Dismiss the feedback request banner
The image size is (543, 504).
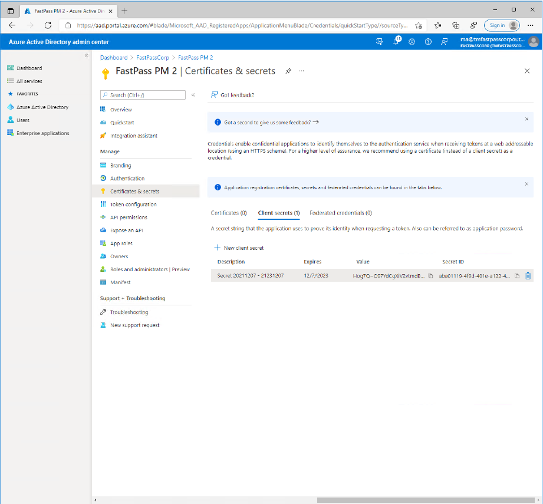(526, 118)
